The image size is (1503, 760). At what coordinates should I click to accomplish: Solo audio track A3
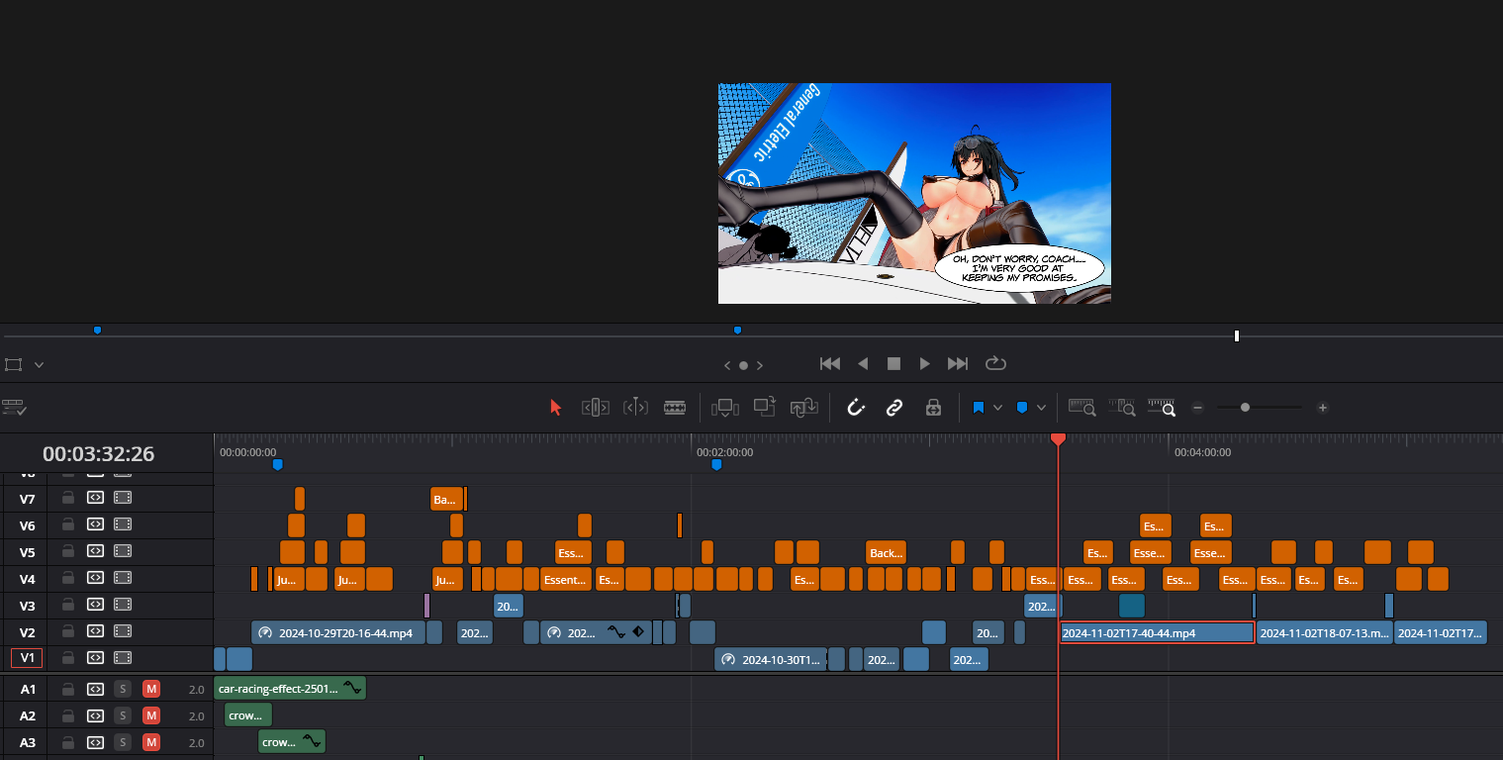pos(123,742)
